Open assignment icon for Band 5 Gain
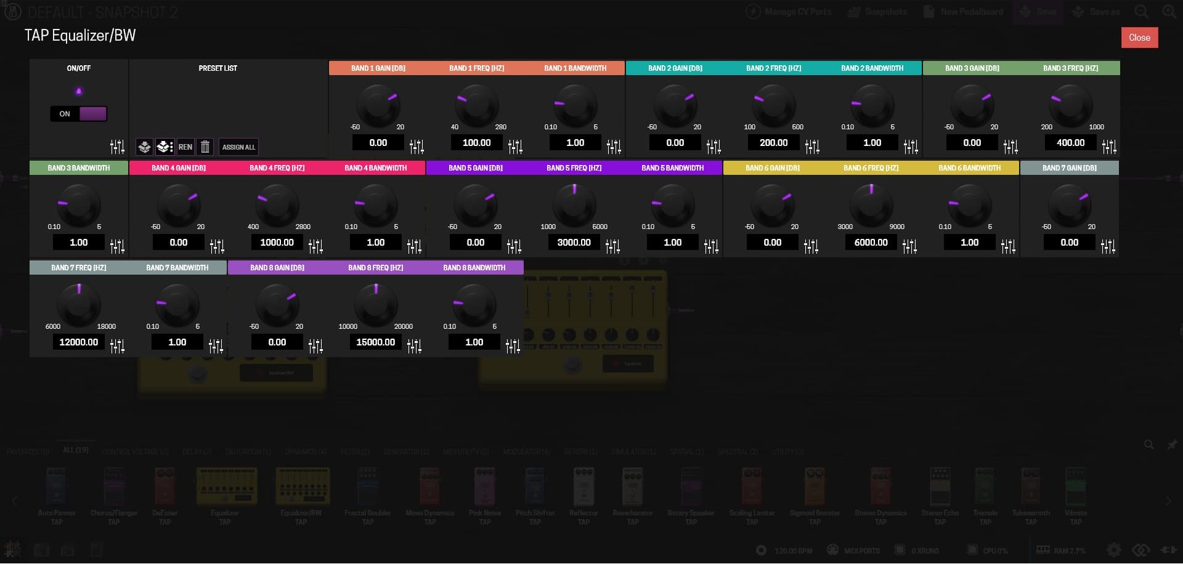1183x564 pixels. [514, 246]
